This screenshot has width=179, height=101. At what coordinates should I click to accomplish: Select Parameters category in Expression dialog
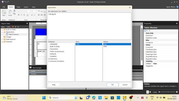coord(54,49)
